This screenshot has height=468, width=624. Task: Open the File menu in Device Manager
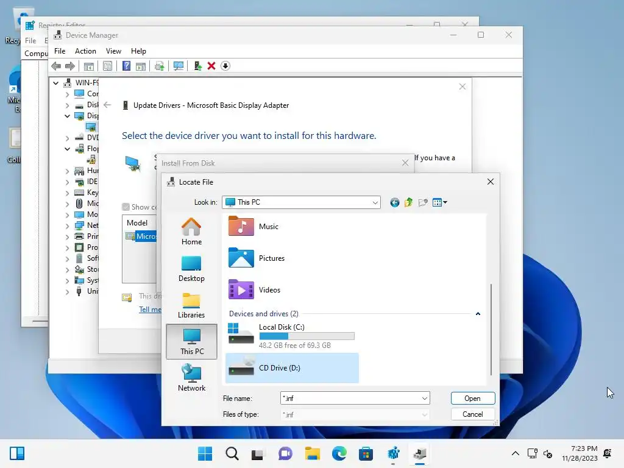(60, 51)
